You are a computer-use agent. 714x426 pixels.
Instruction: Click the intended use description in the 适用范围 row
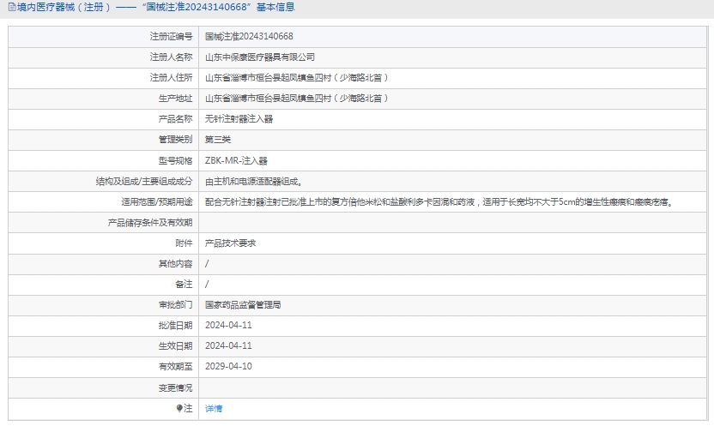click(x=438, y=202)
